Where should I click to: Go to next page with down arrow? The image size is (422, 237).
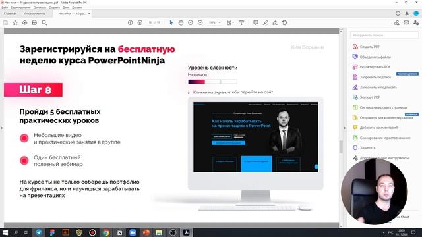pyautogui.click(x=140, y=23)
